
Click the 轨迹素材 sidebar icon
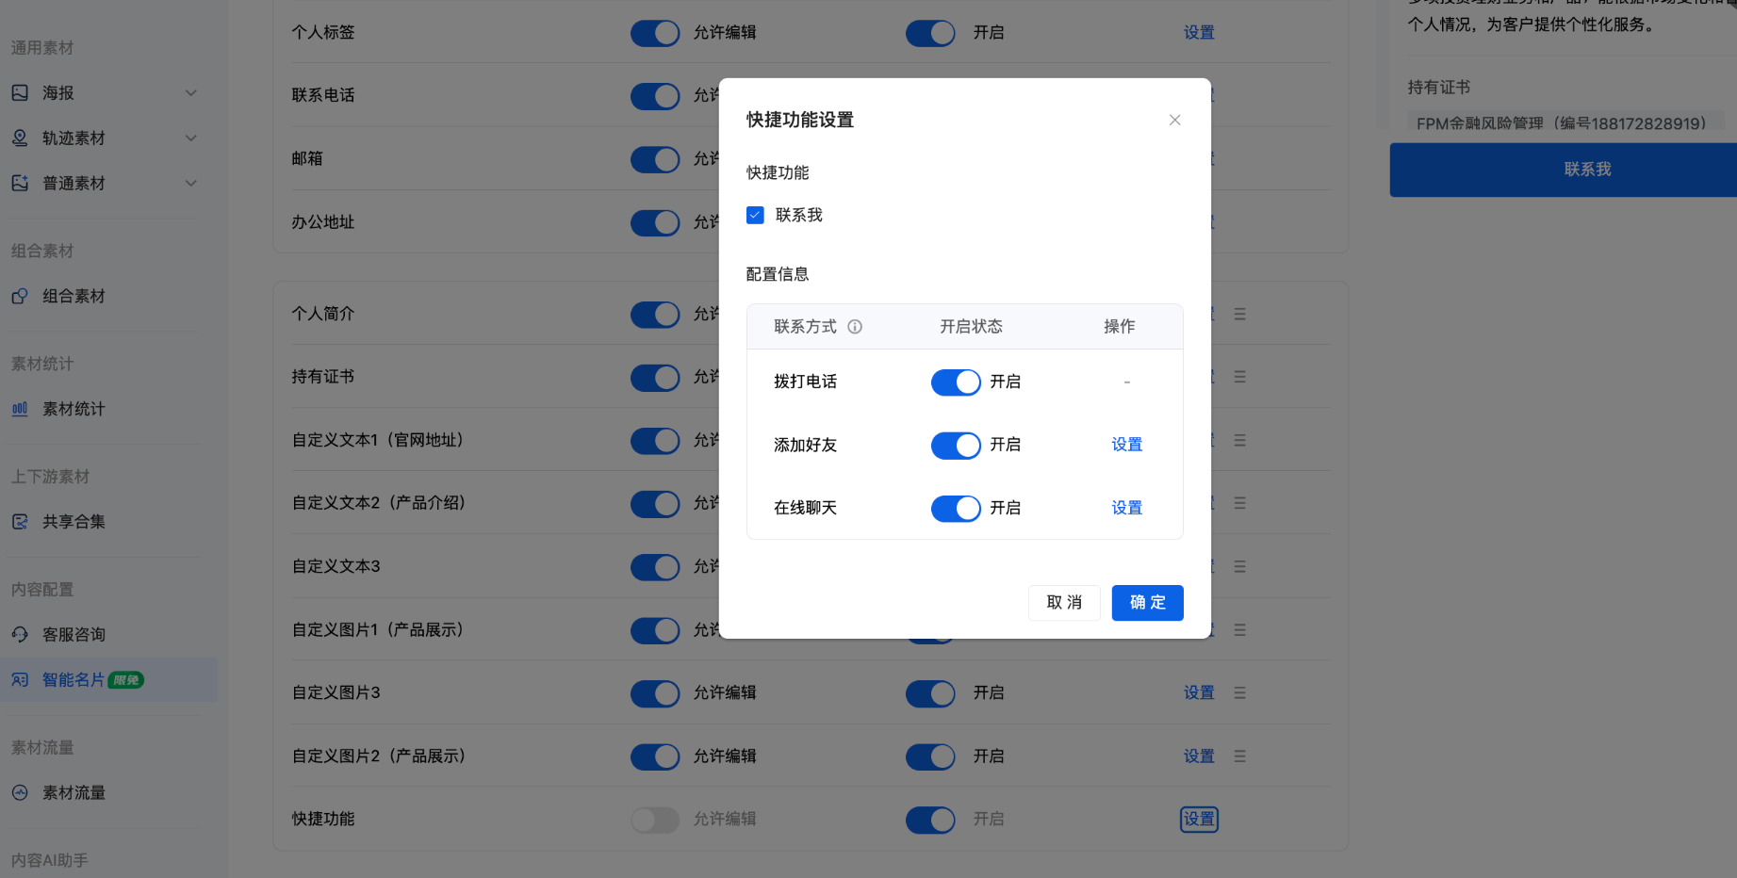click(x=20, y=138)
